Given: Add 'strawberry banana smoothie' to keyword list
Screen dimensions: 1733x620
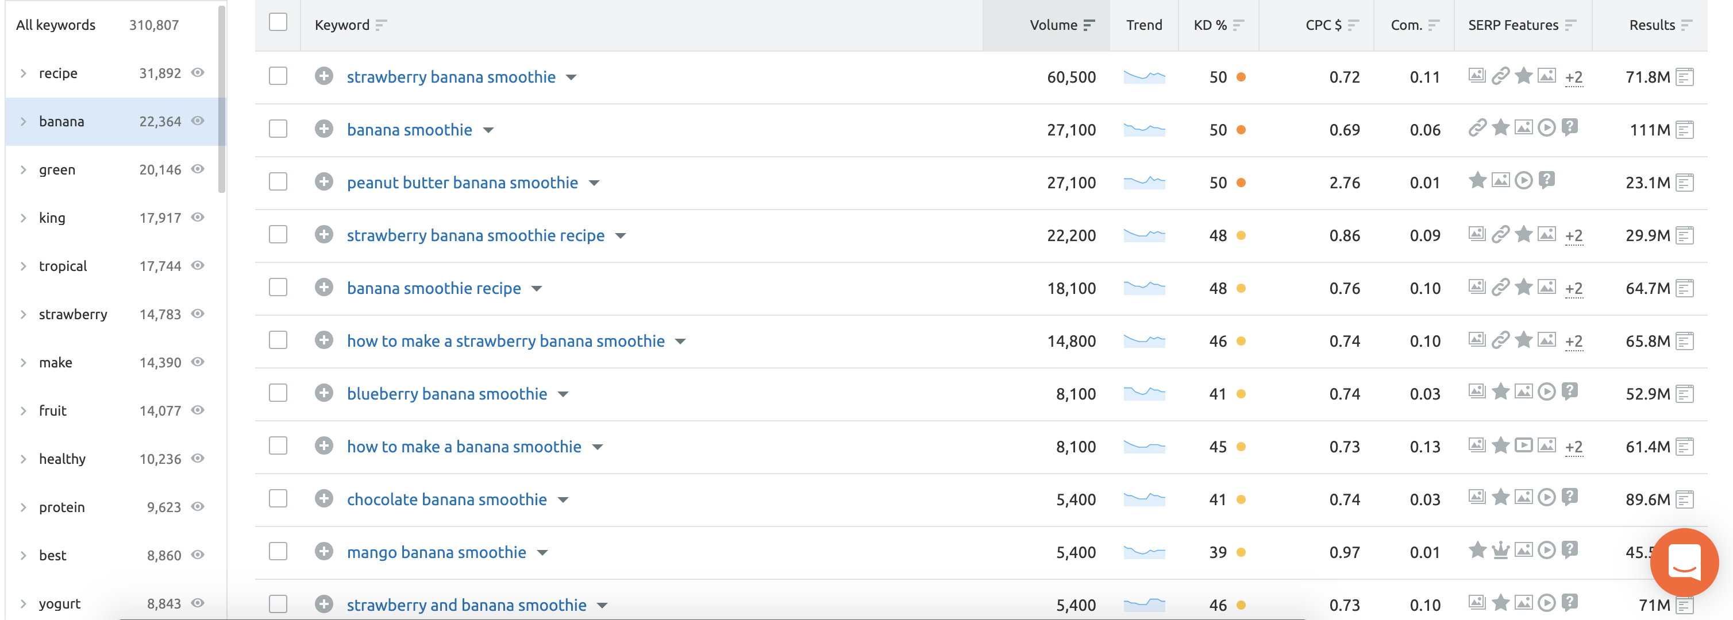Looking at the screenshot, I should [x=324, y=76].
